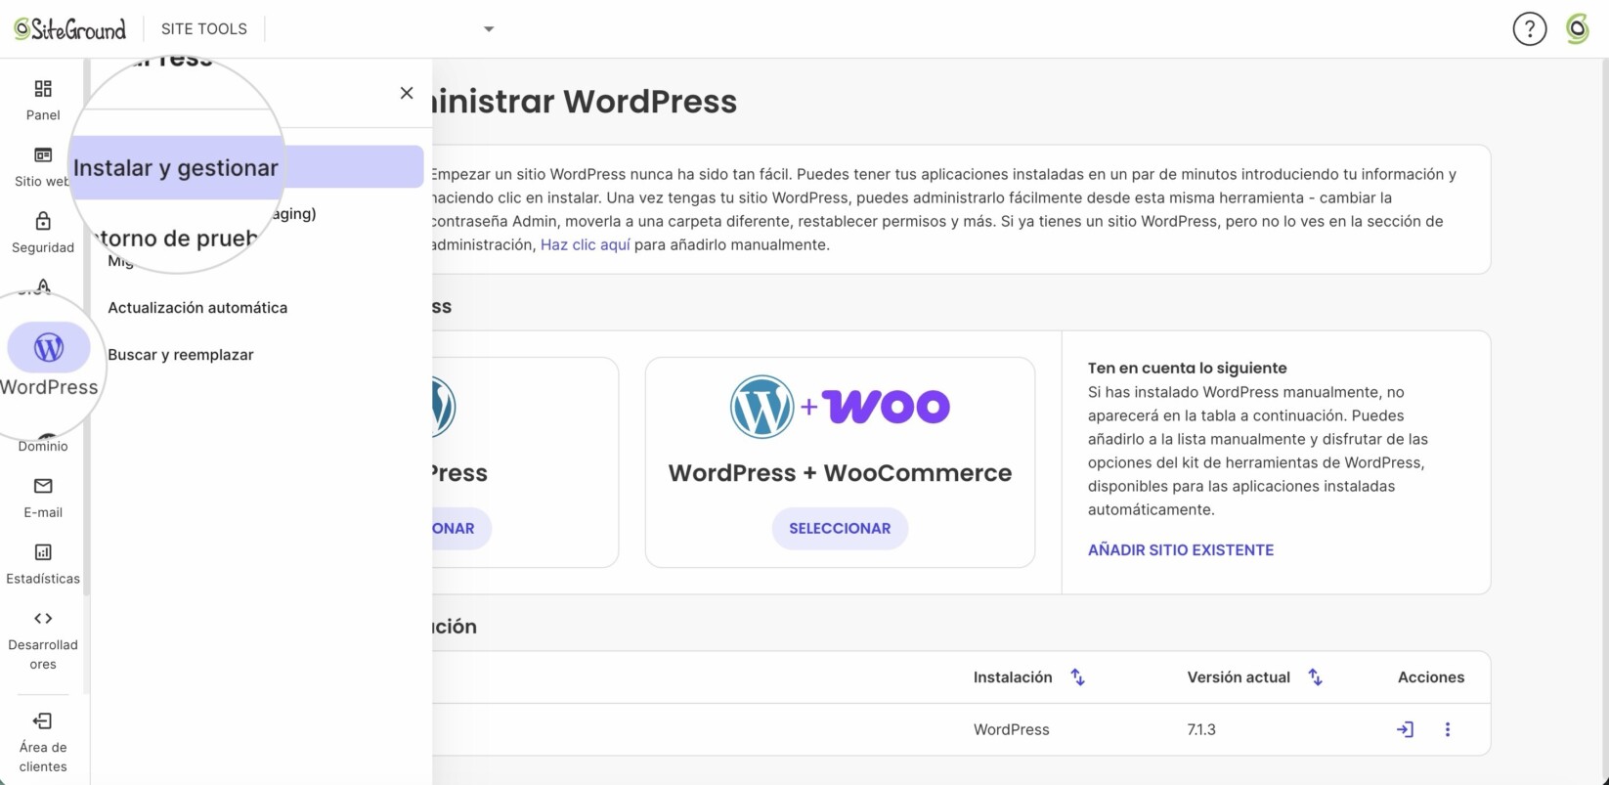The height and width of the screenshot is (785, 1609).
Task: Sort by Instalación column arrows
Action: click(x=1077, y=676)
